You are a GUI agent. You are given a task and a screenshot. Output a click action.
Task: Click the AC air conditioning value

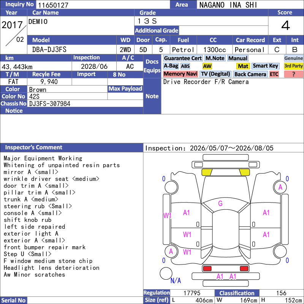pyautogui.click(x=130, y=66)
